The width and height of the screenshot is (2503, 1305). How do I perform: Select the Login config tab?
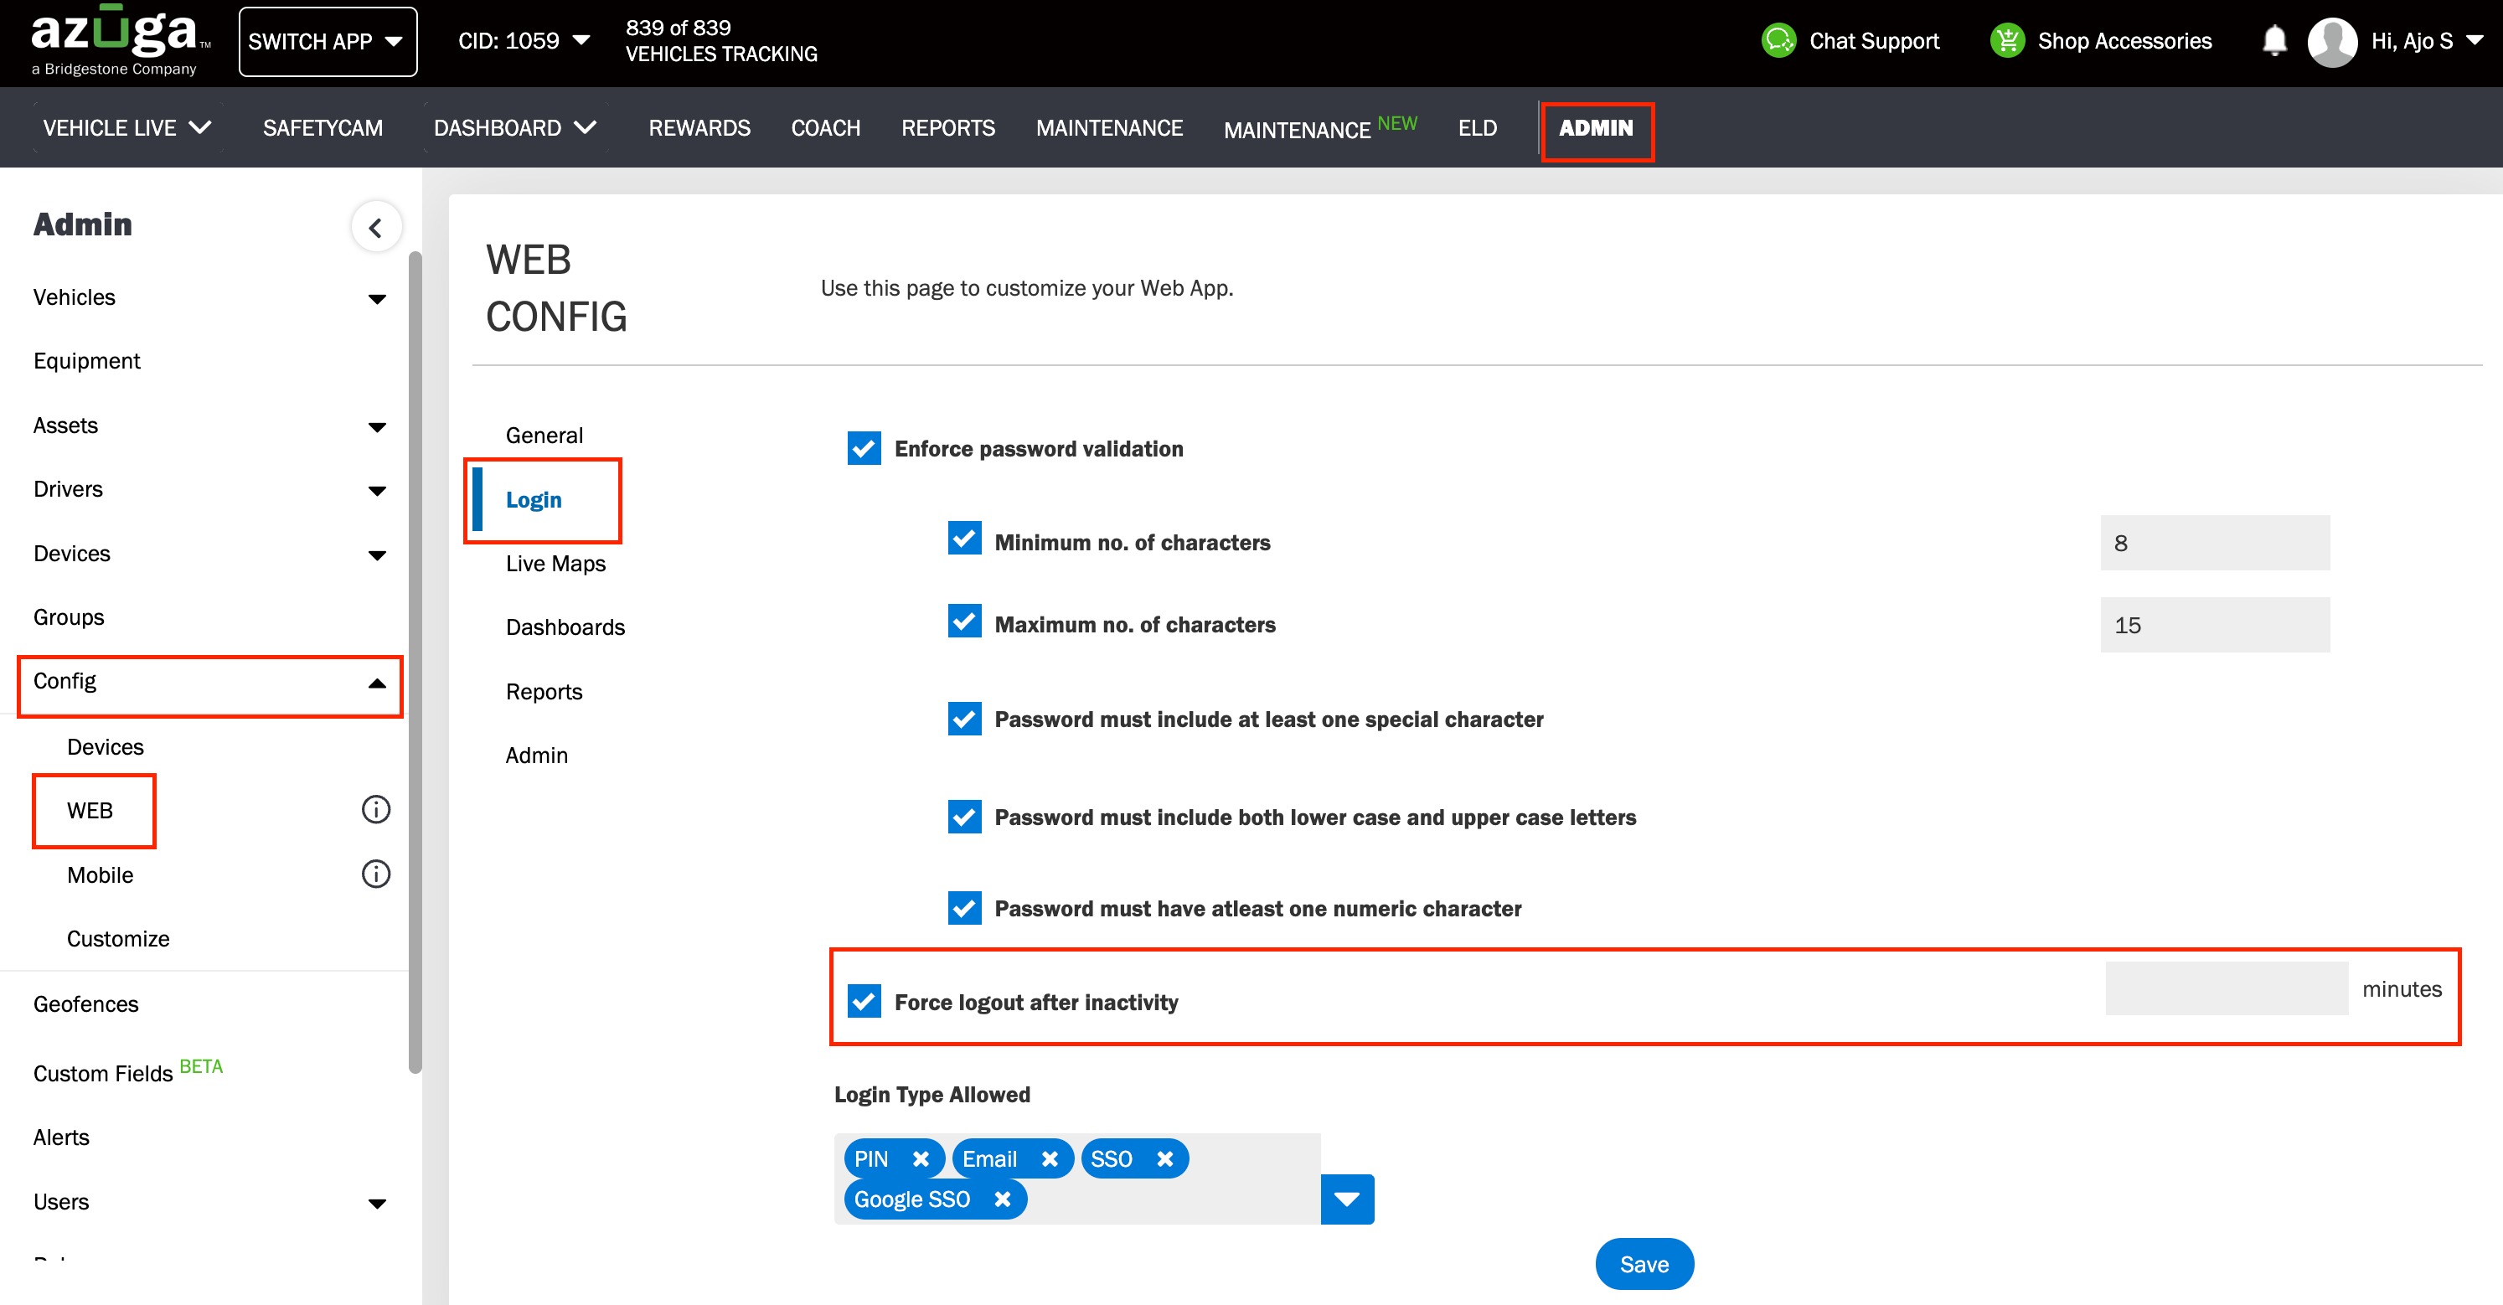tap(534, 499)
